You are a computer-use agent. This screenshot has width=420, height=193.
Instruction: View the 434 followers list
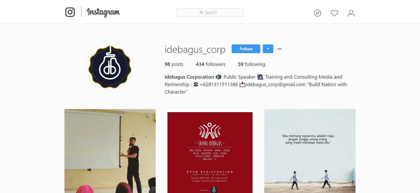[210, 64]
